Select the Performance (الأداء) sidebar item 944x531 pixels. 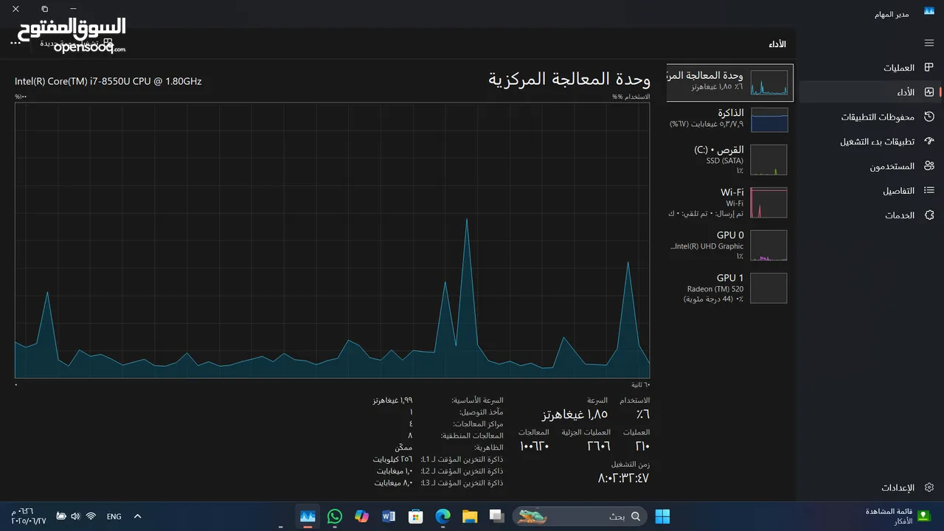pos(870,92)
